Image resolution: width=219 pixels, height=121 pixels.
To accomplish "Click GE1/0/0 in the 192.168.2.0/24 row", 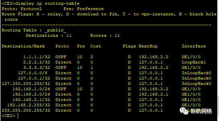I will point(191,94).
